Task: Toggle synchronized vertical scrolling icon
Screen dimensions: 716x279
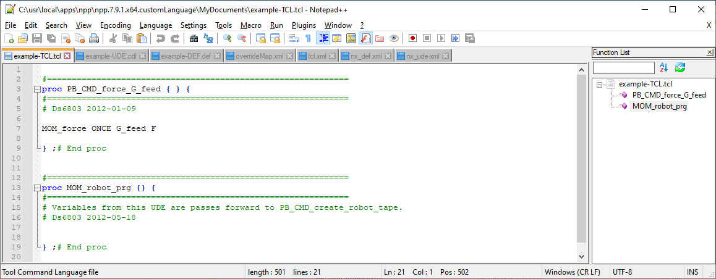Action: coord(260,38)
